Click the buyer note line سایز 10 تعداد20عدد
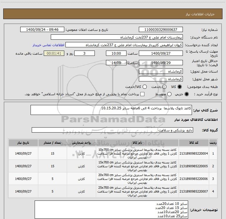Screen dimensions: 226x219 point(172,204)
